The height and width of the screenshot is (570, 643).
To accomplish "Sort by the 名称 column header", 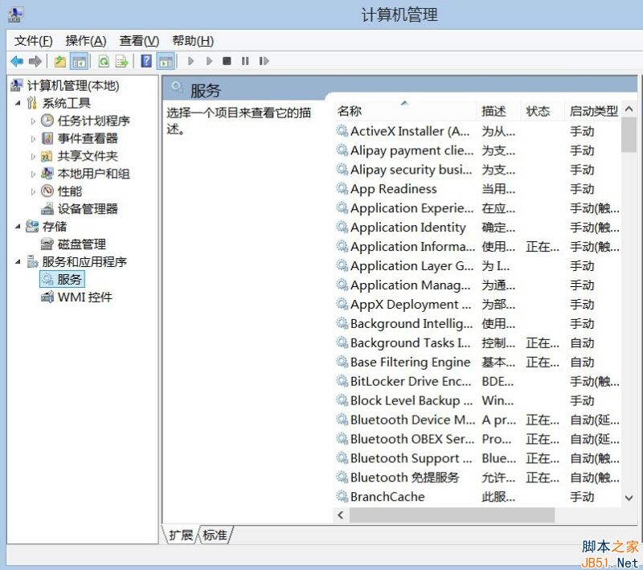I will point(404,111).
